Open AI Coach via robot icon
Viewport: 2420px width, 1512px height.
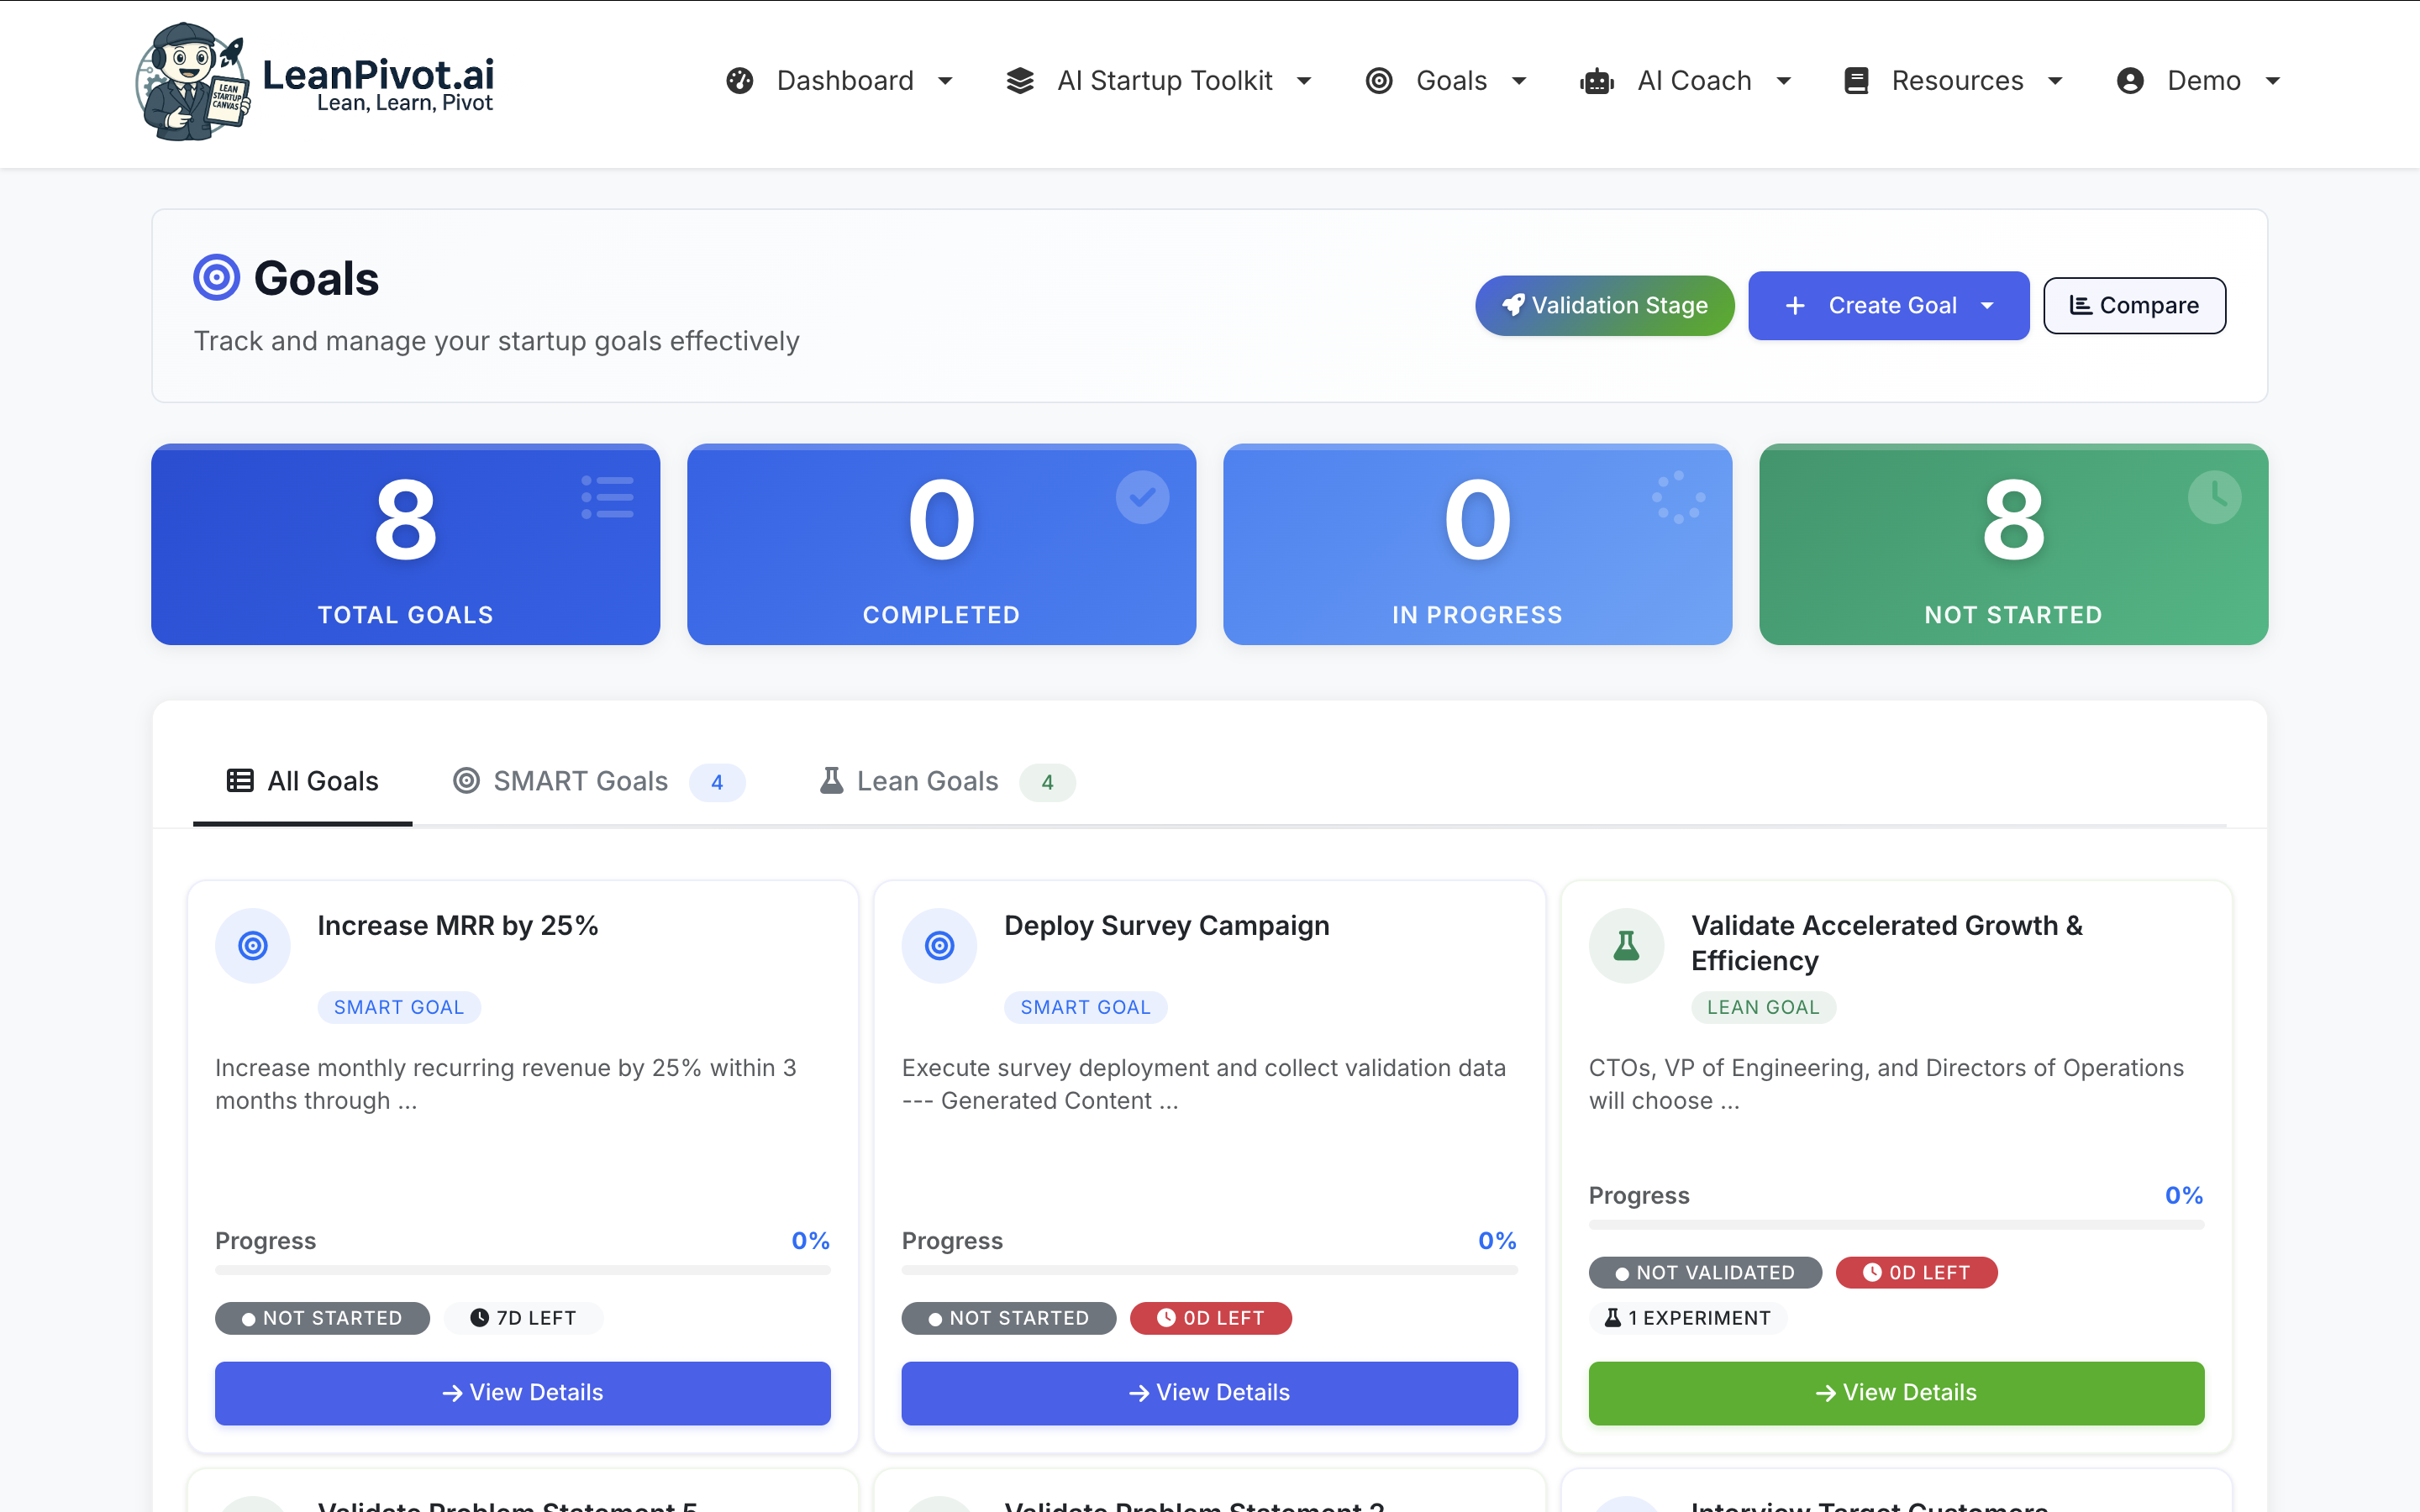pos(1597,80)
